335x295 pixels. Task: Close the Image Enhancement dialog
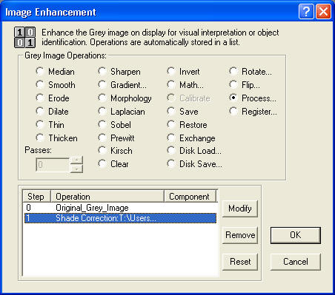323,12
